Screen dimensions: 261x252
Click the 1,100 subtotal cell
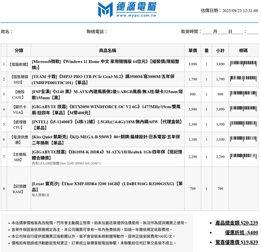220,139
